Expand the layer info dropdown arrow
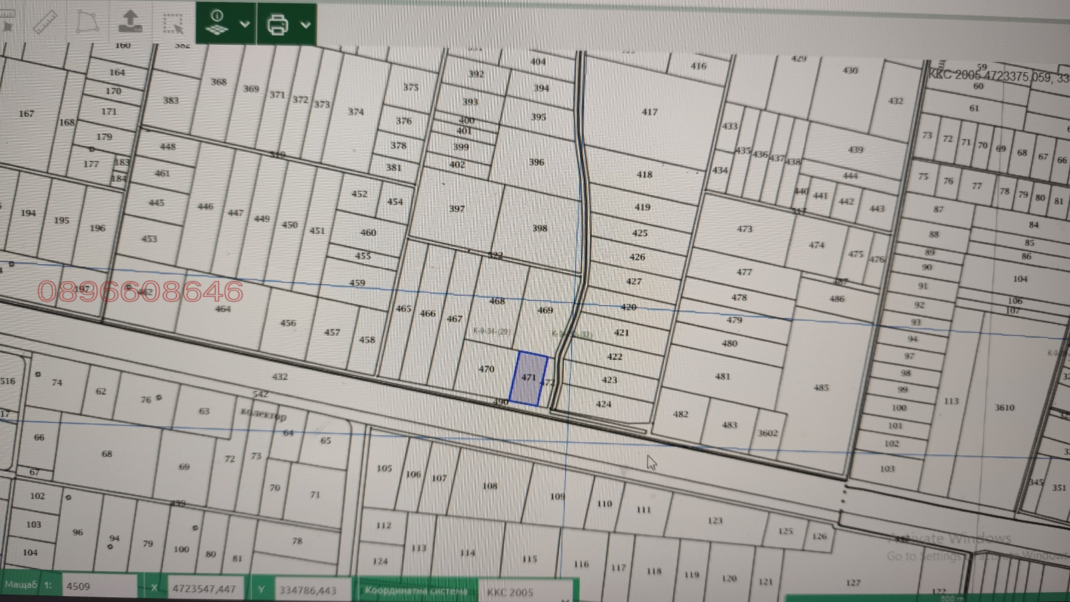The width and height of the screenshot is (1070, 602). 245,25
